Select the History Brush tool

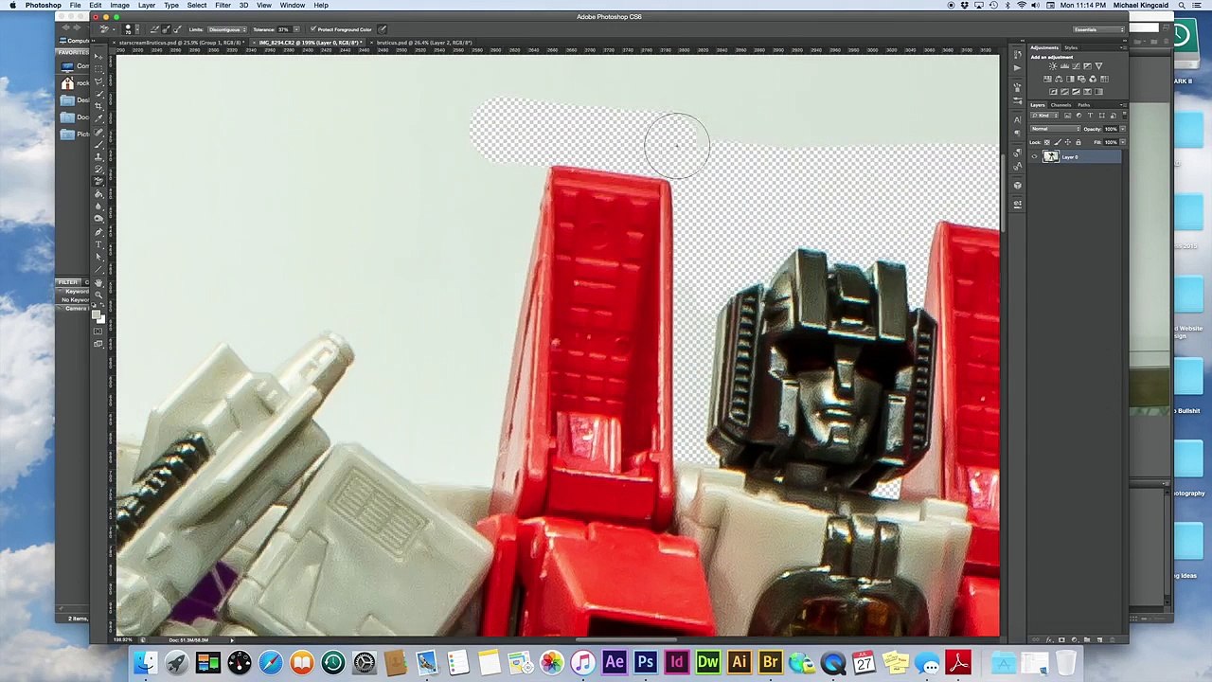[98, 170]
